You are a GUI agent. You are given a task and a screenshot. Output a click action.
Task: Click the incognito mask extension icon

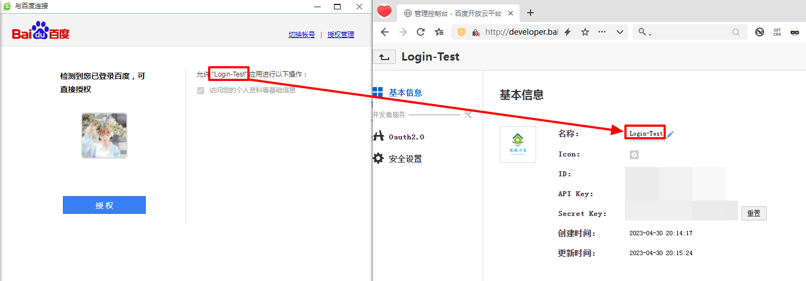click(794, 32)
